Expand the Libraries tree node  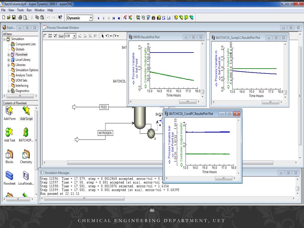9,65
